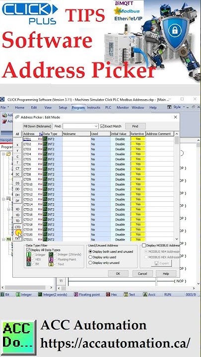This screenshot has width=201, height=357.
Task: Toggle the Exact Match checkbox
Action: point(102,126)
